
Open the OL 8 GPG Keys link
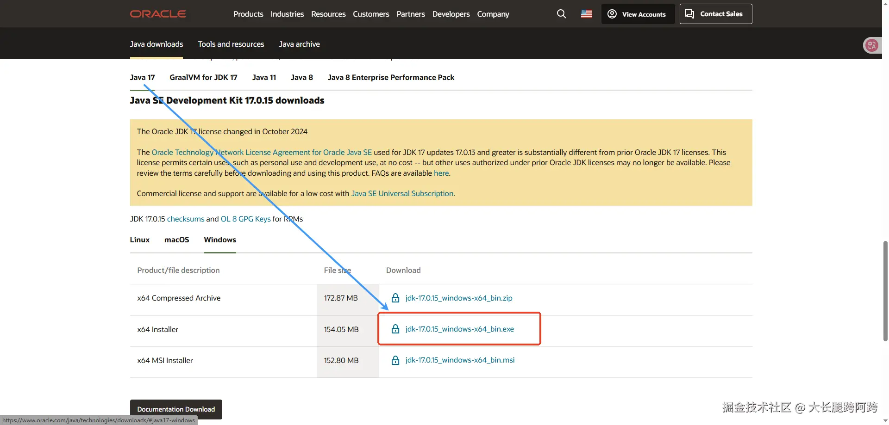click(x=246, y=219)
